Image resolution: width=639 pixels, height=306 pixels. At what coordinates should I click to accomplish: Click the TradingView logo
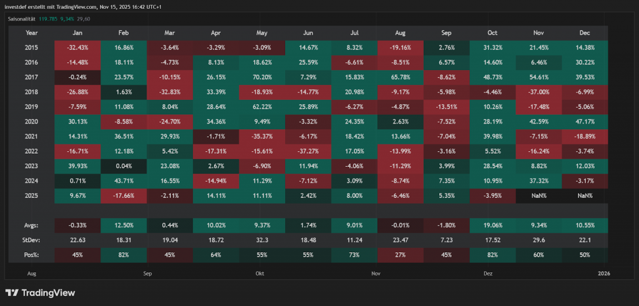coord(40,292)
